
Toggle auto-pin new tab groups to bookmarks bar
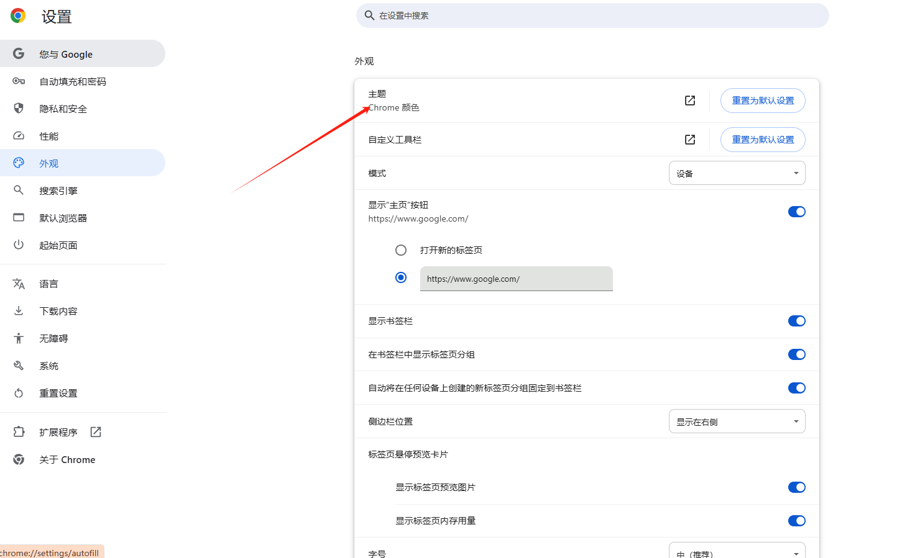[x=797, y=388]
